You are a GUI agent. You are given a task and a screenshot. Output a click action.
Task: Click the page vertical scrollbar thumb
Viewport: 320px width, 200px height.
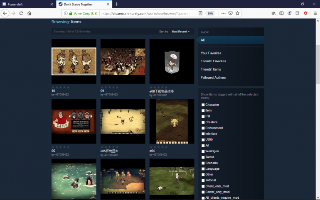point(318,64)
